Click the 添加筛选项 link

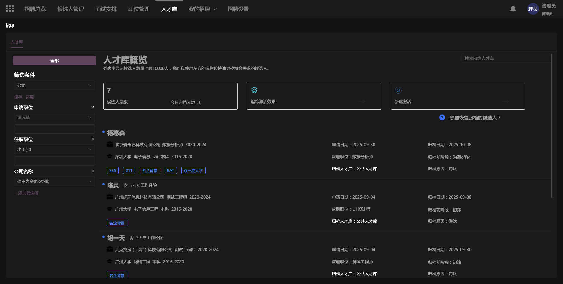point(27,193)
